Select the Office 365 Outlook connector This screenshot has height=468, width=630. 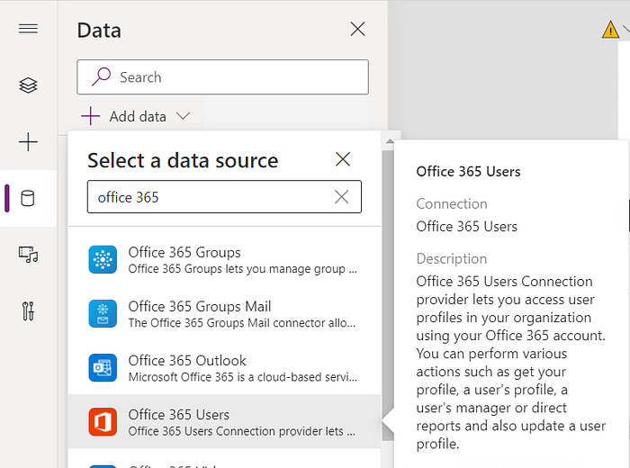pyautogui.click(x=224, y=368)
